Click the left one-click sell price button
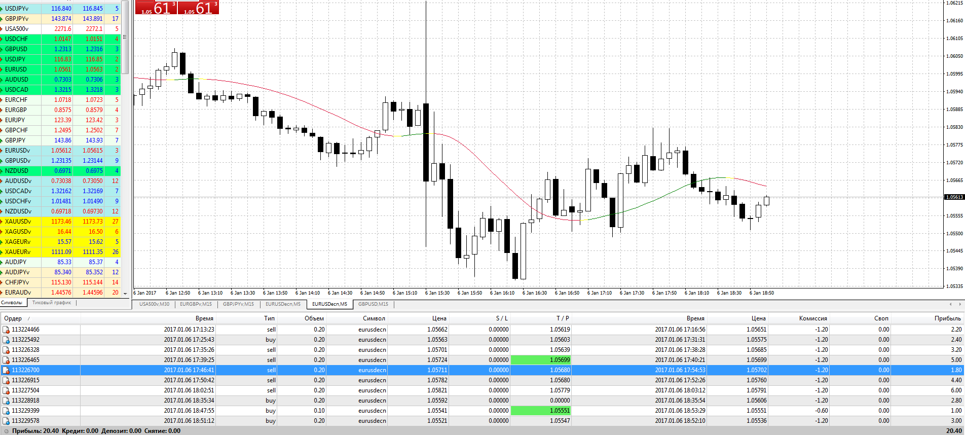Screen dimensions: 965x435 tap(156, 7)
